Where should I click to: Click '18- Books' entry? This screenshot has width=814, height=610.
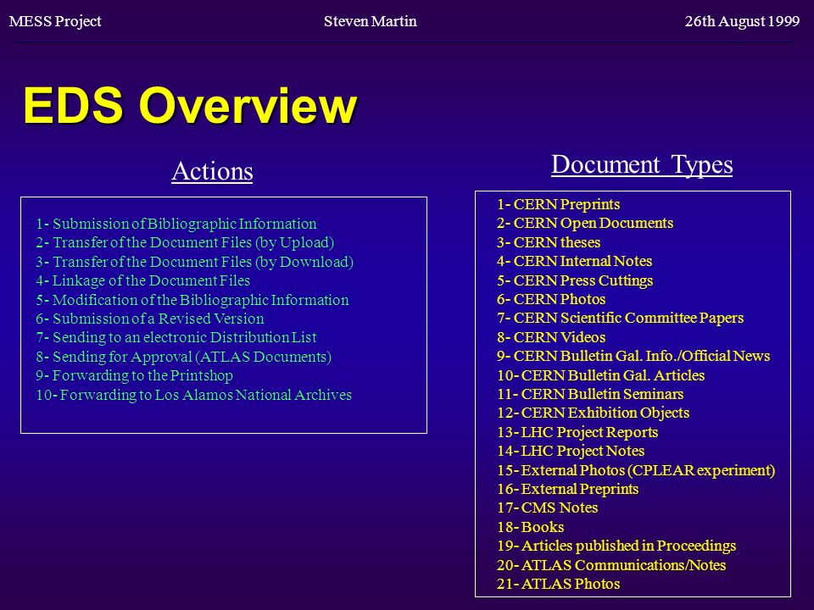tap(530, 527)
